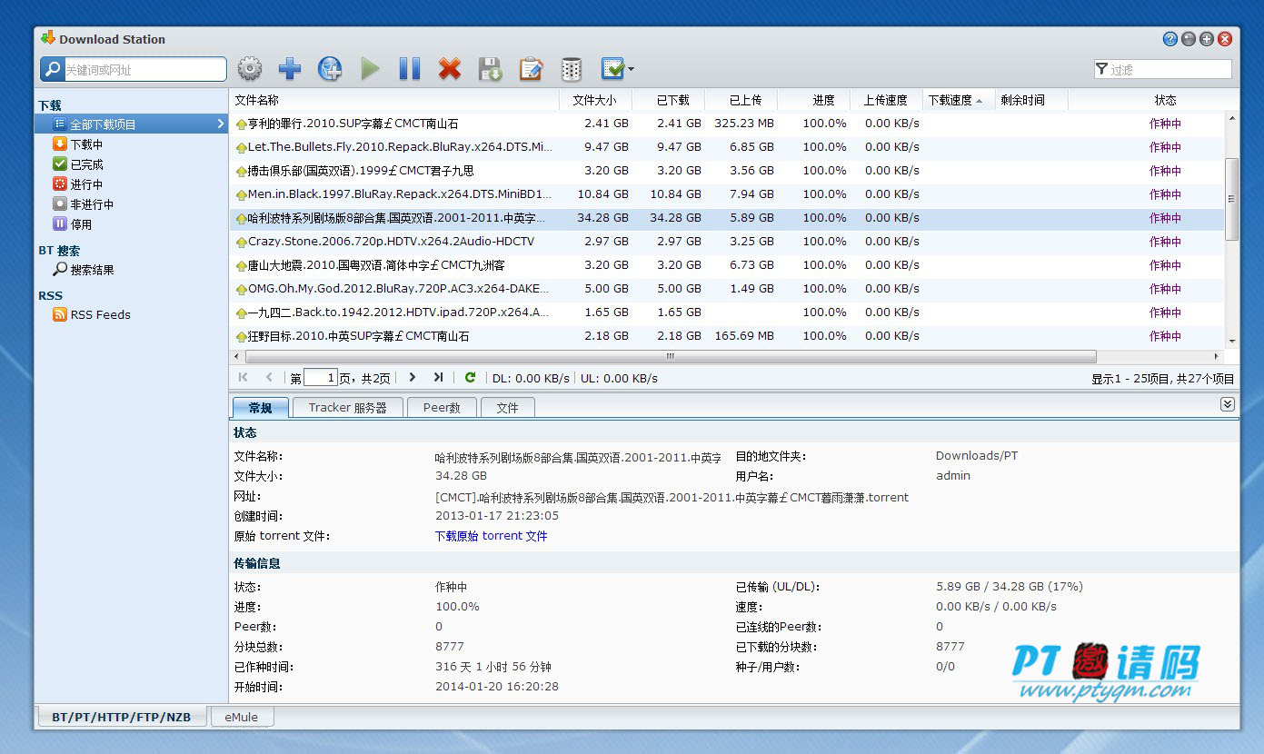1264x754 pixels.
Task: Select the 亨利的罪行.2010 row
Action: click(727, 124)
